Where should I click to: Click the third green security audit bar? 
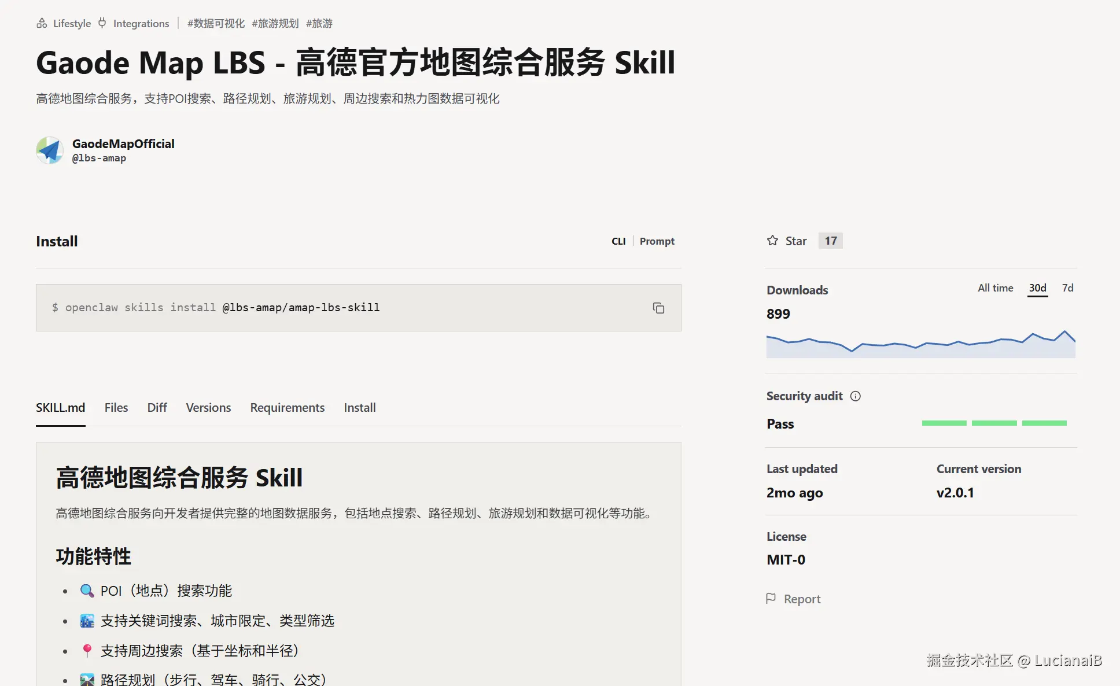coord(1044,423)
